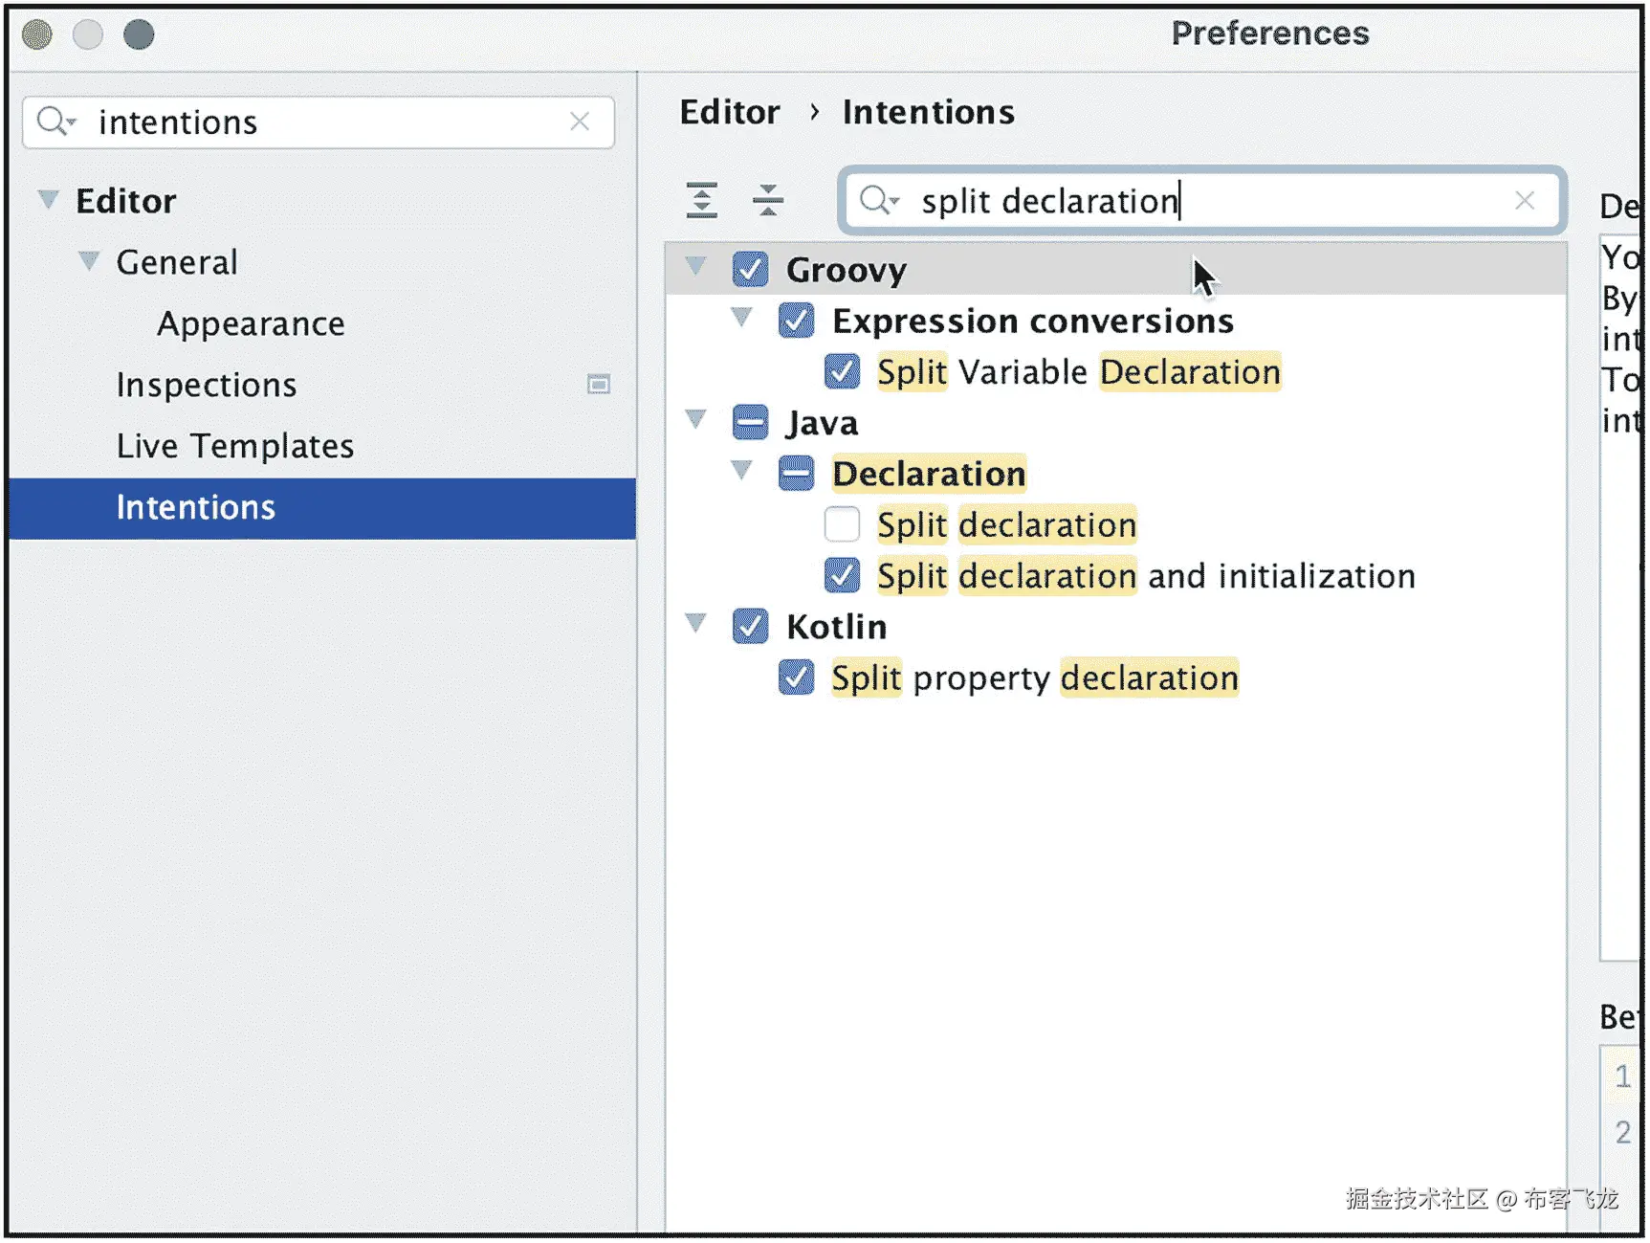Open the Live Templates settings page

click(x=234, y=446)
